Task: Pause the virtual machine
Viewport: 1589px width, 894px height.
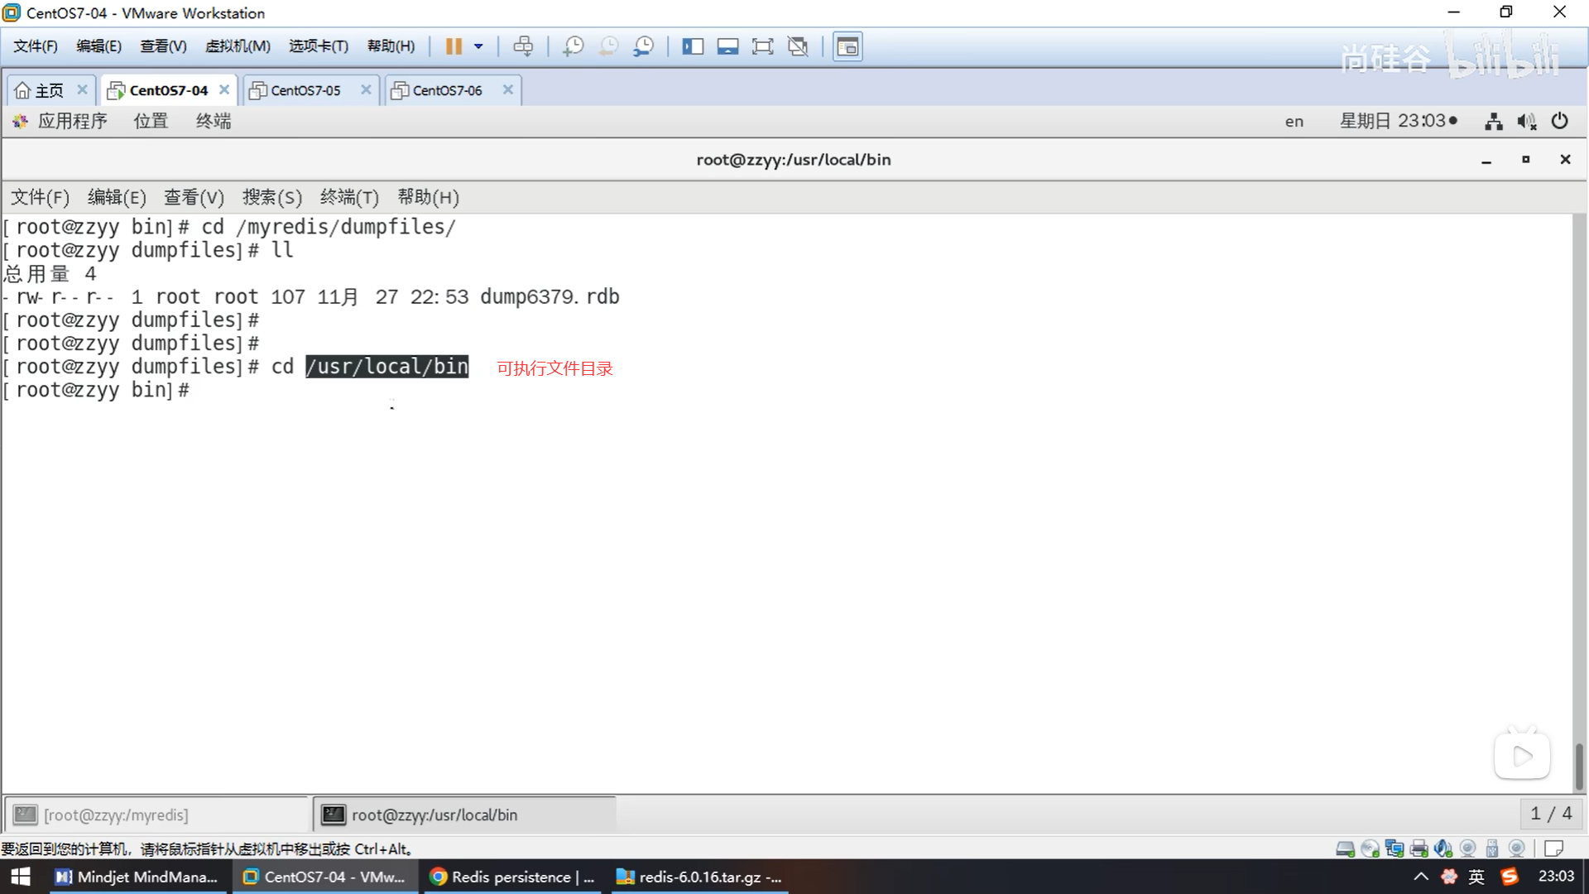Action: (453, 46)
